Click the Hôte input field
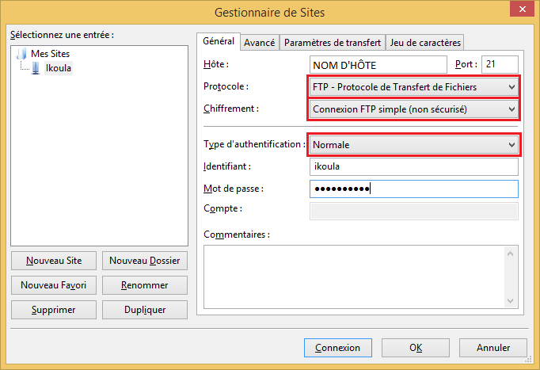Screen dimensions: 540x370 pos(378,65)
